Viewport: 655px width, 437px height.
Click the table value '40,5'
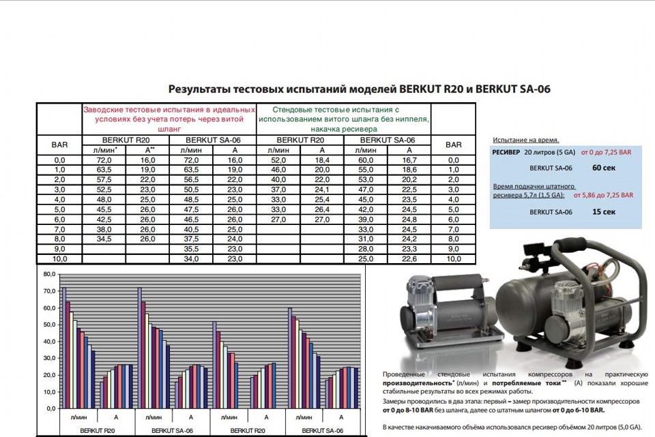click(x=191, y=229)
